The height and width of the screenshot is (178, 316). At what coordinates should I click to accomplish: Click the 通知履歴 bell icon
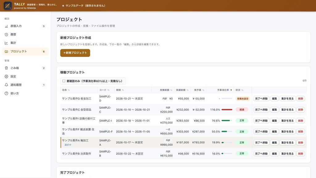pyautogui.click(x=6, y=85)
